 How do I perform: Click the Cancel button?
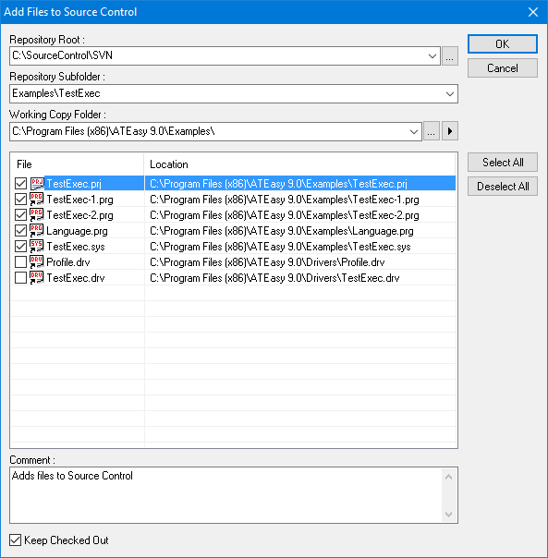(x=503, y=68)
